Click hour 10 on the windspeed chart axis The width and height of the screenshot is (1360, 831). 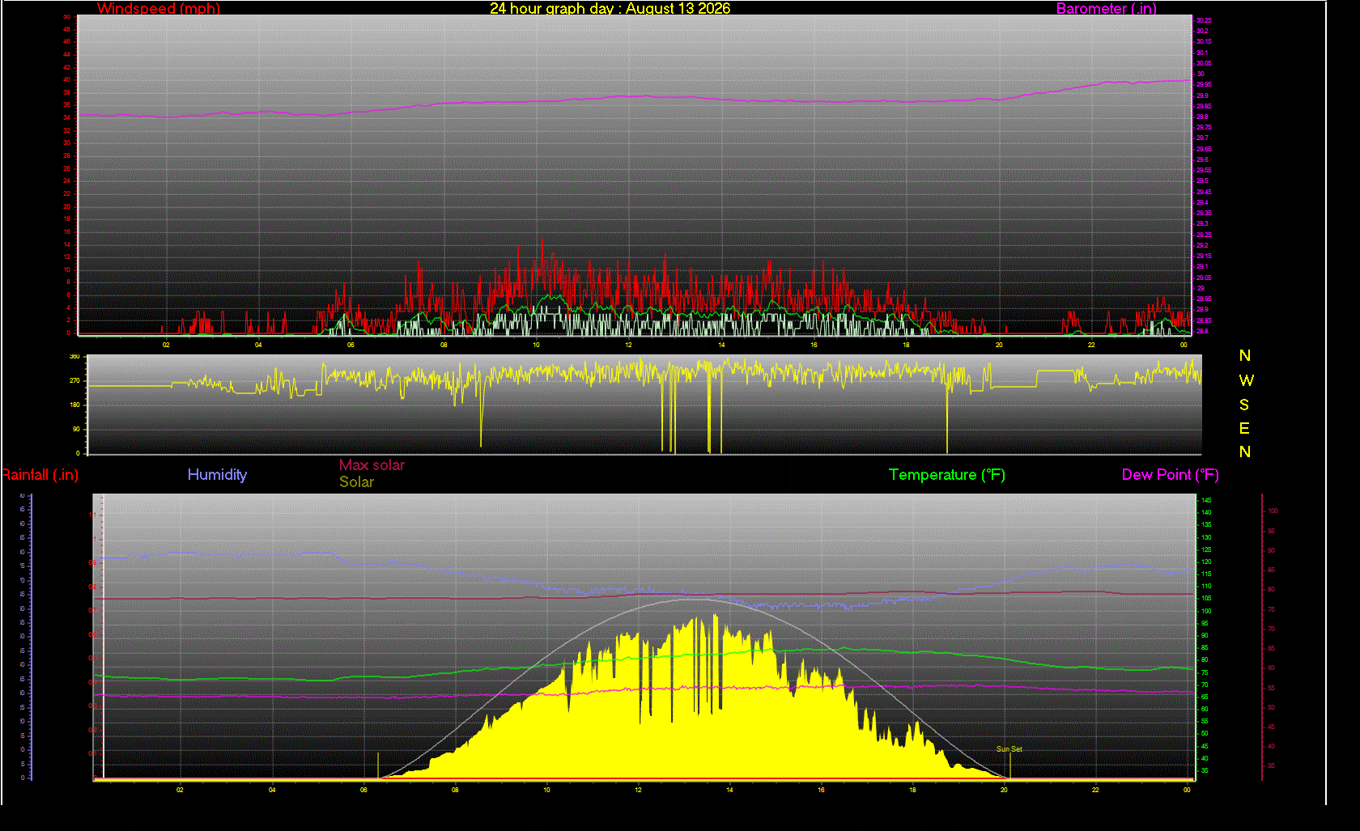click(x=536, y=345)
